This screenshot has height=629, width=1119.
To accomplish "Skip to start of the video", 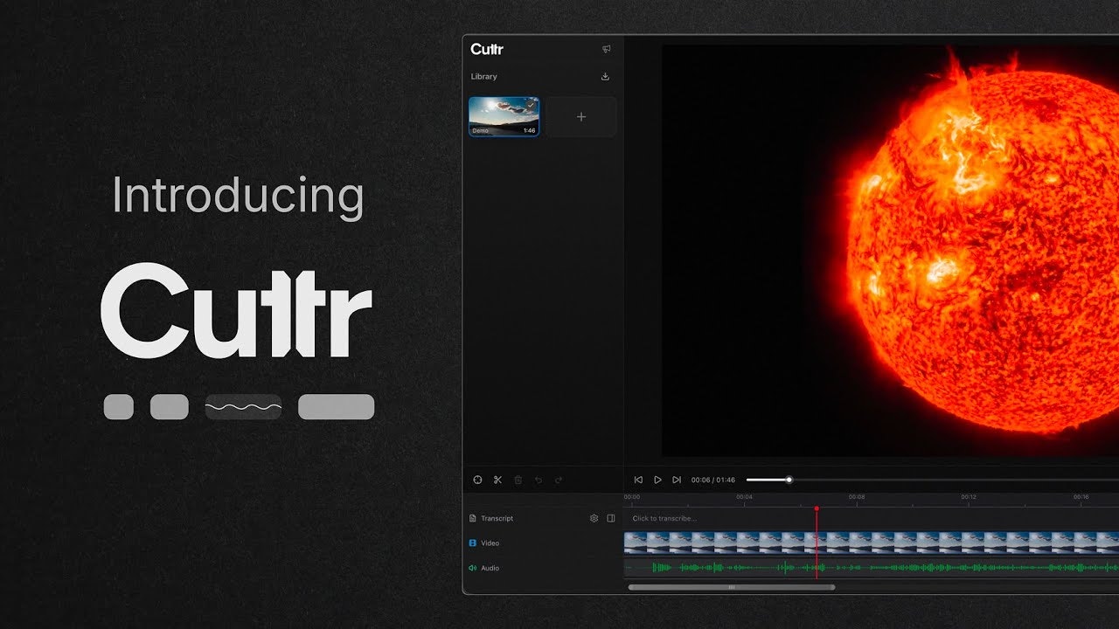I will 638,480.
